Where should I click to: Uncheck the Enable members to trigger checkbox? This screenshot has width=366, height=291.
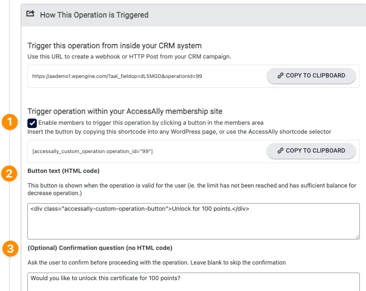(32, 123)
